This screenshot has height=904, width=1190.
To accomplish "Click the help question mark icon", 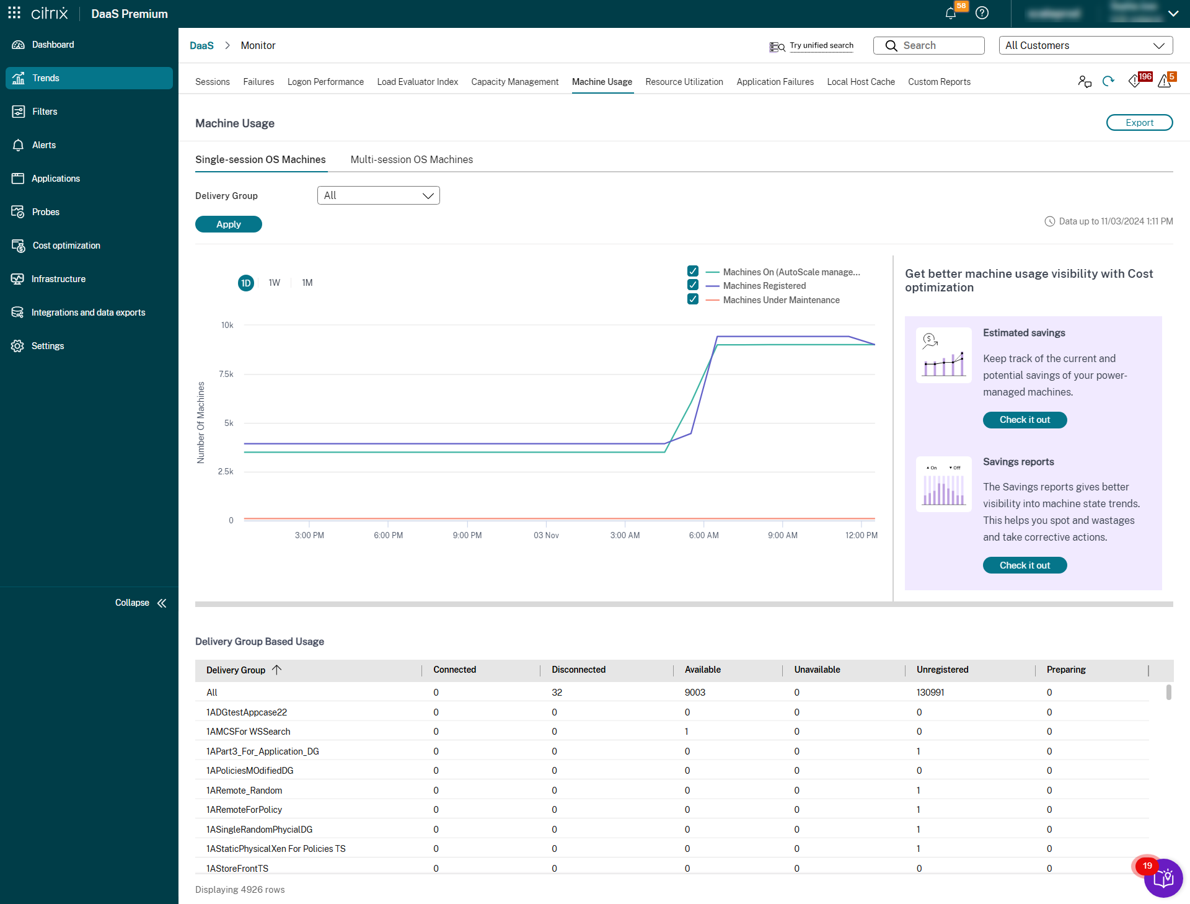I will pos(982,13).
